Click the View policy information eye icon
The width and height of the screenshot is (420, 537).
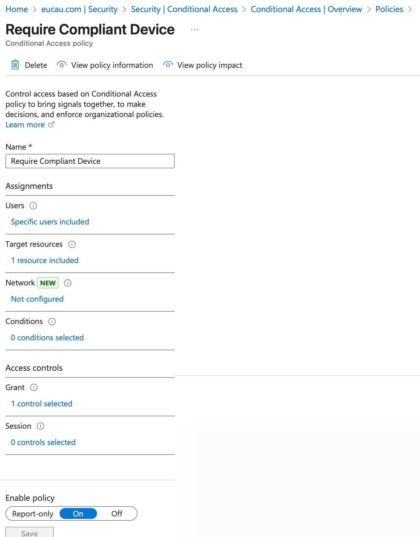pyautogui.click(x=62, y=65)
